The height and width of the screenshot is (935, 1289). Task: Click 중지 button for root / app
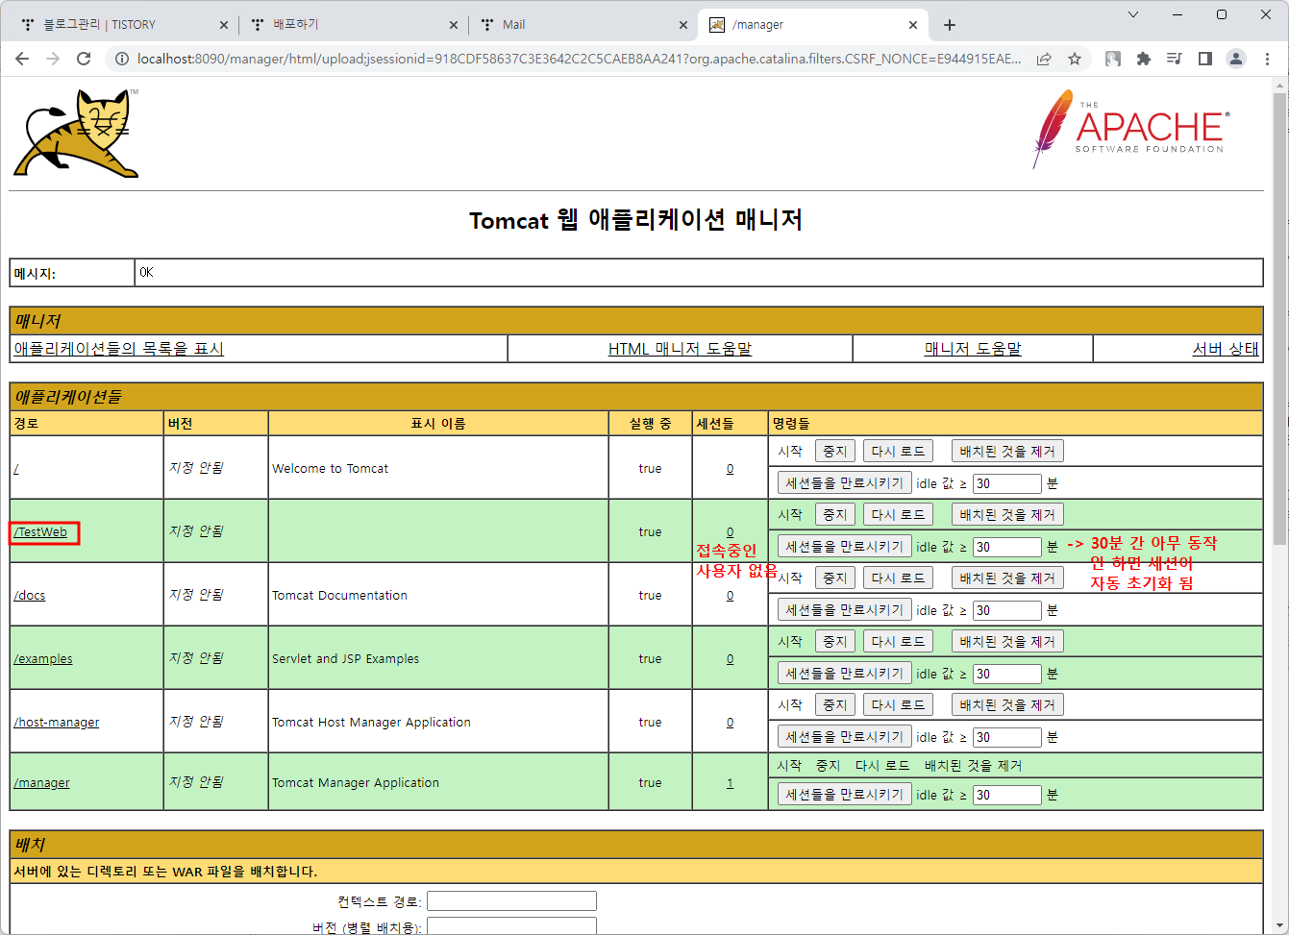(834, 451)
